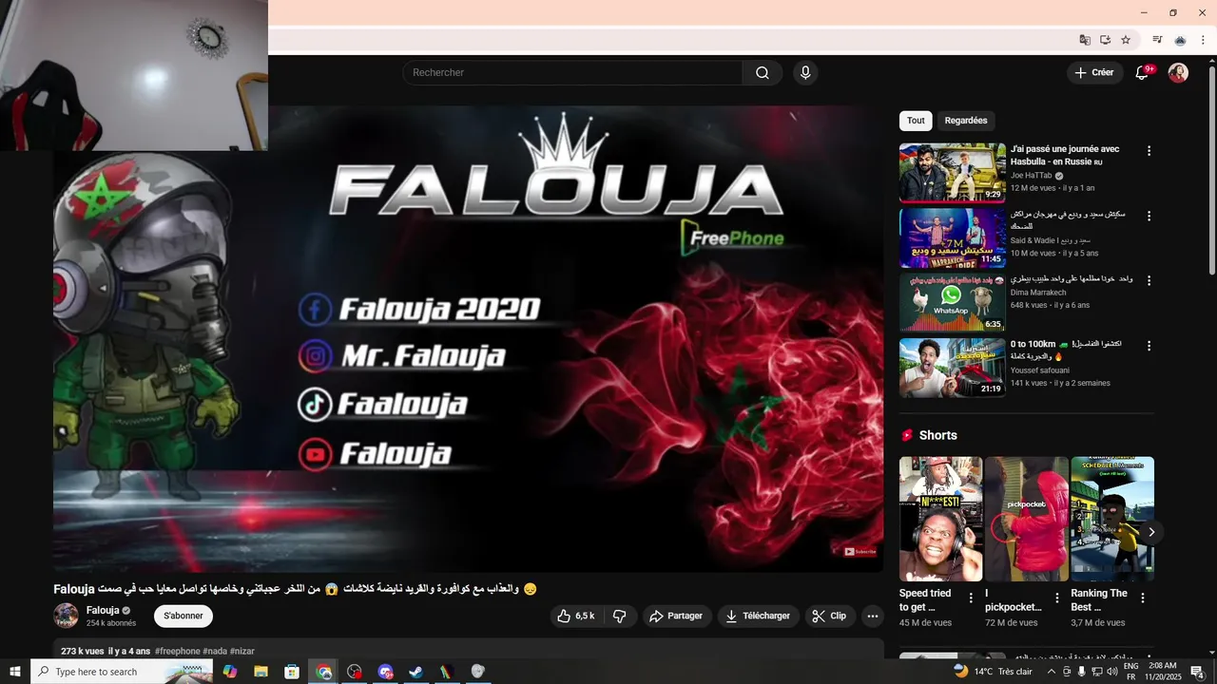Click the Clip button
Image resolution: width=1217 pixels, height=684 pixels.
[831, 616]
